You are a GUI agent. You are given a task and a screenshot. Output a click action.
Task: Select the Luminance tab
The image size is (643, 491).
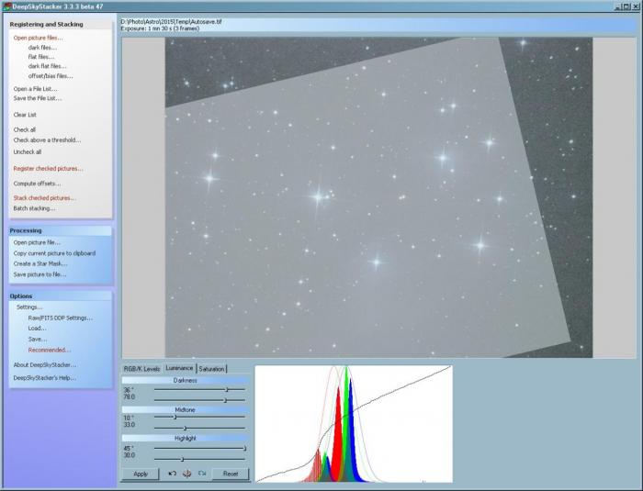[179, 368]
